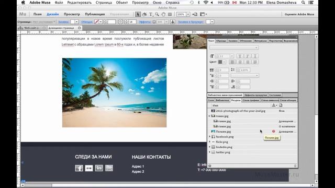Align text left in Text panel

[232, 62]
